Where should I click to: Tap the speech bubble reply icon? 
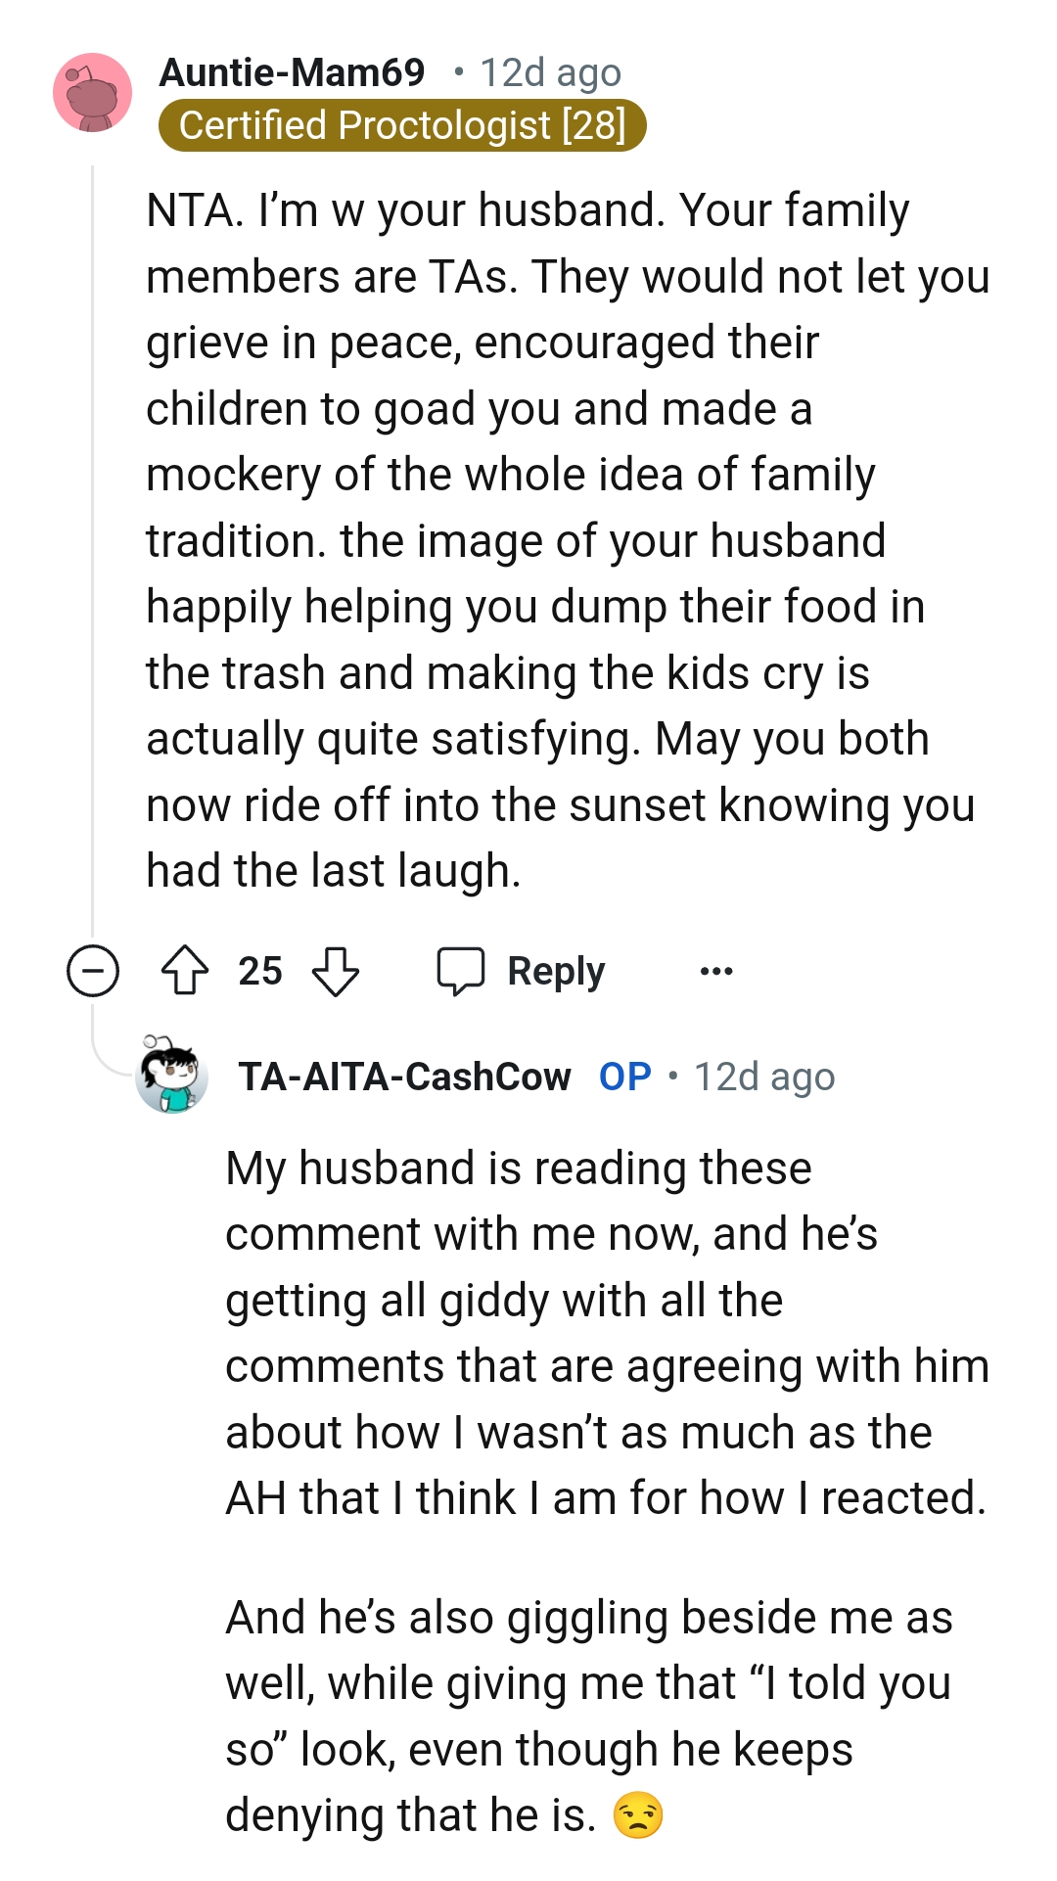pos(461,971)
